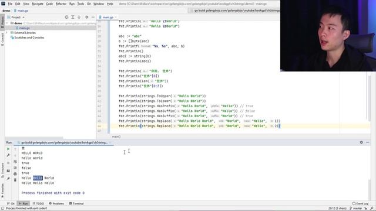Open the Tools menu

[x=80, y=4]
